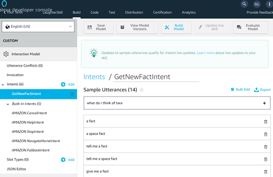Click the Save Model button

[99, 27]
